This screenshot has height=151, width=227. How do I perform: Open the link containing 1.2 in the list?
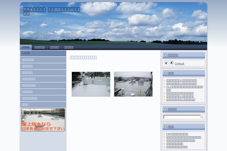[185, 88]
